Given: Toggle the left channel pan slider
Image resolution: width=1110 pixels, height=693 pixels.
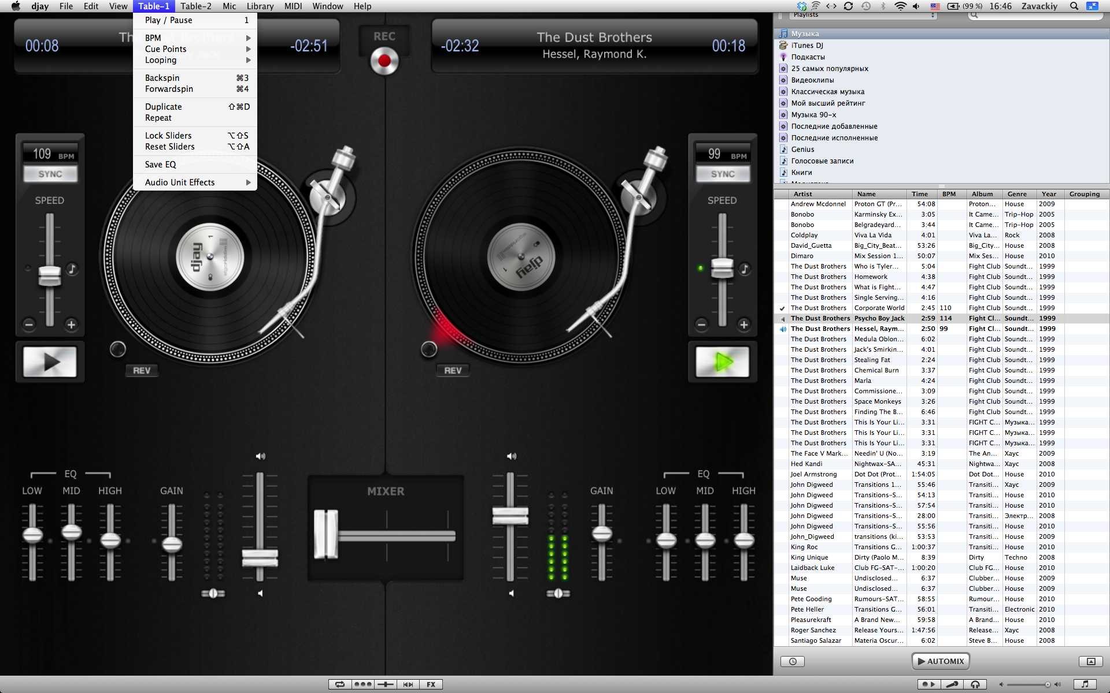Looking at the screenshot, I should [213, 593].
